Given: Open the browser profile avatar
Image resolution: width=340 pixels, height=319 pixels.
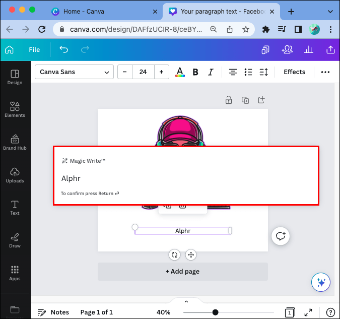Looking at the screenshot, I should [314, 29].
